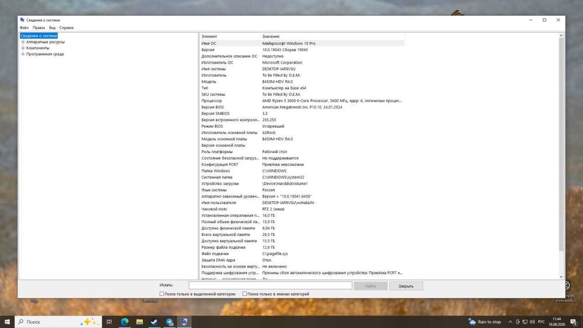The image size is (583, 328).
Task: Open Steam from the taskbar
Action: click(x=154, y=322)
